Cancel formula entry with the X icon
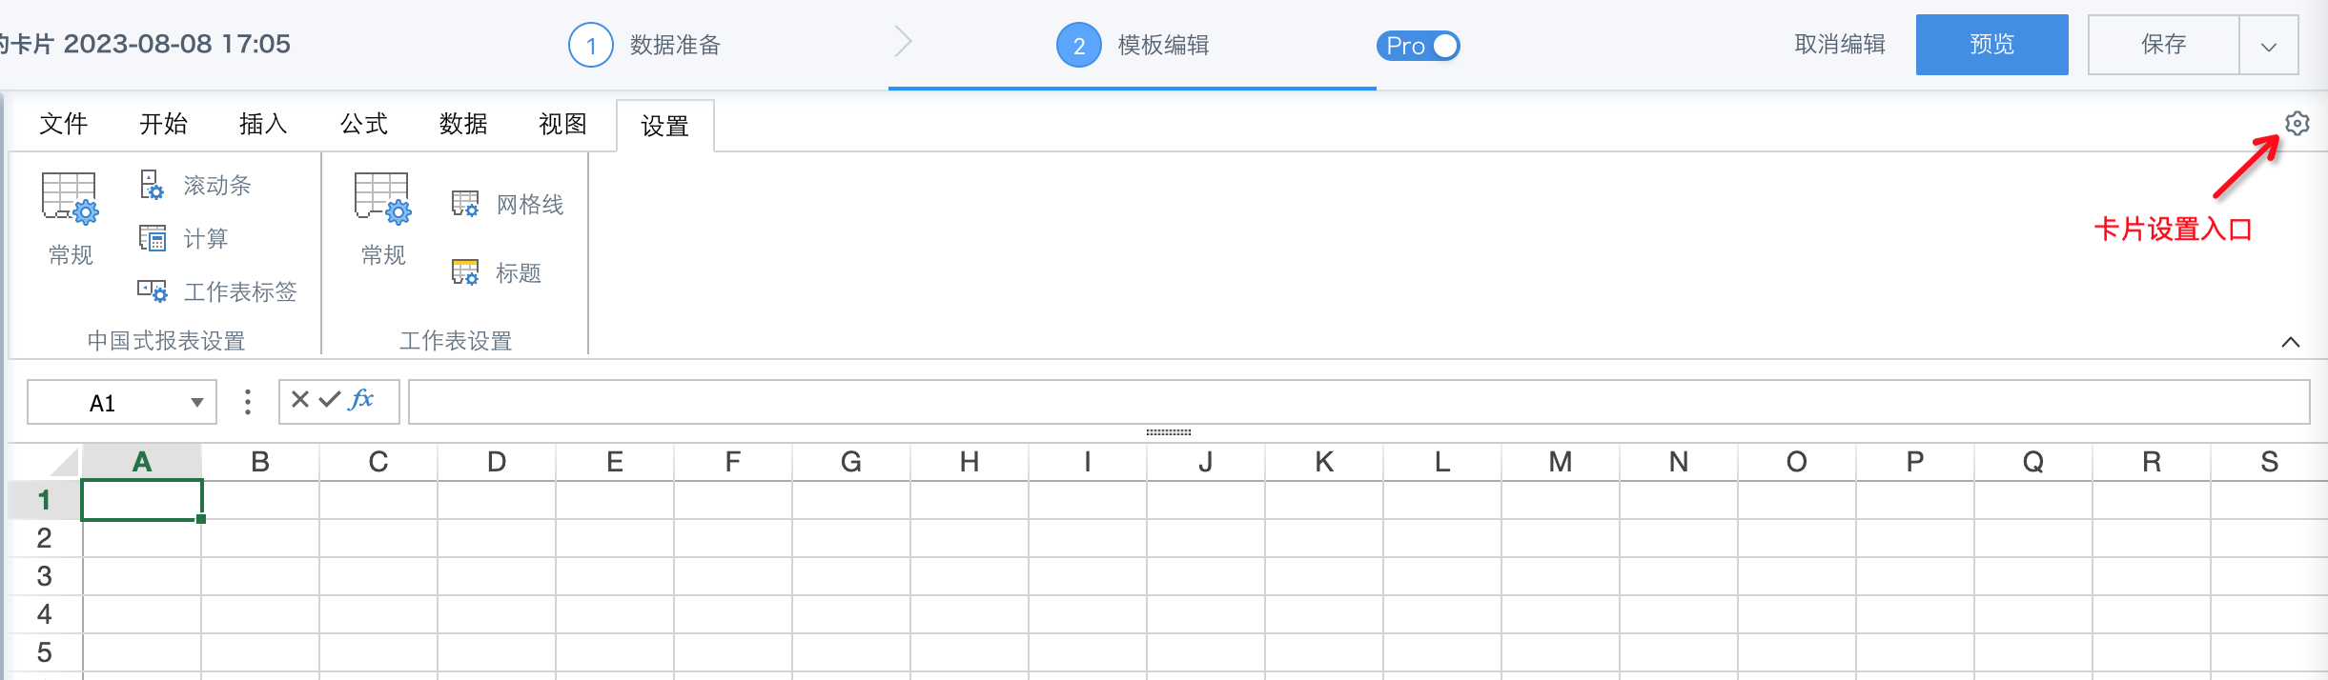 pyautogui.click(x=299, y=400)
